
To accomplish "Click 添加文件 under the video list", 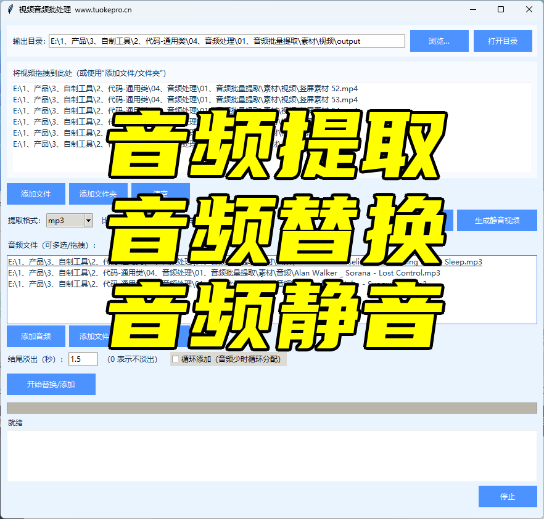I will 36,194.
